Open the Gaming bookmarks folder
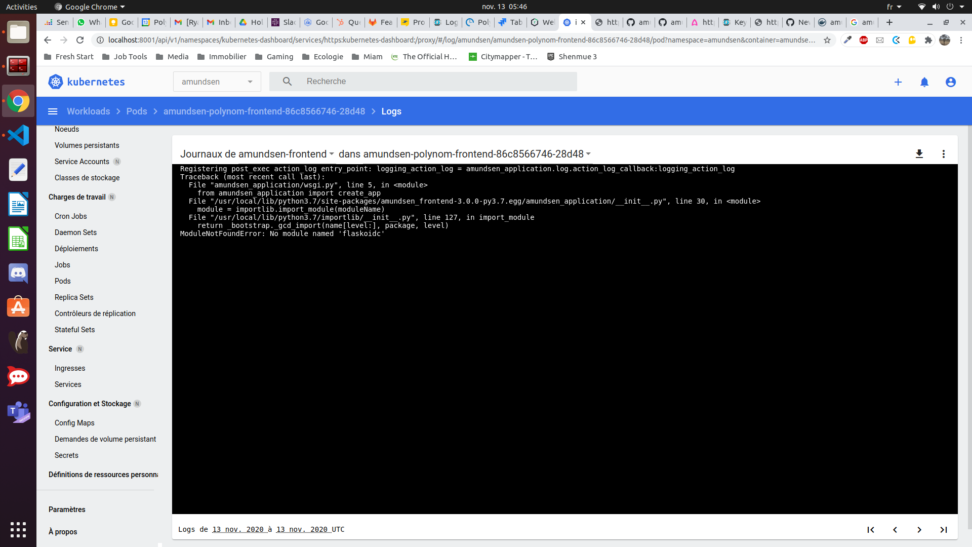972x547 pixels. tap(274, 57)
